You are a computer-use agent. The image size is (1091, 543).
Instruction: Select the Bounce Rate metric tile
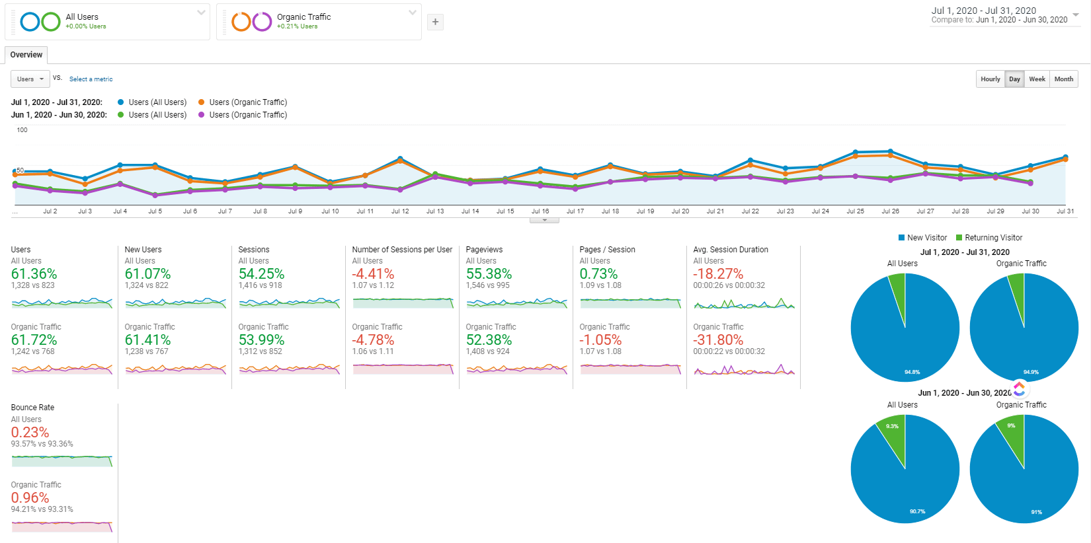click(x=61, y=472)
